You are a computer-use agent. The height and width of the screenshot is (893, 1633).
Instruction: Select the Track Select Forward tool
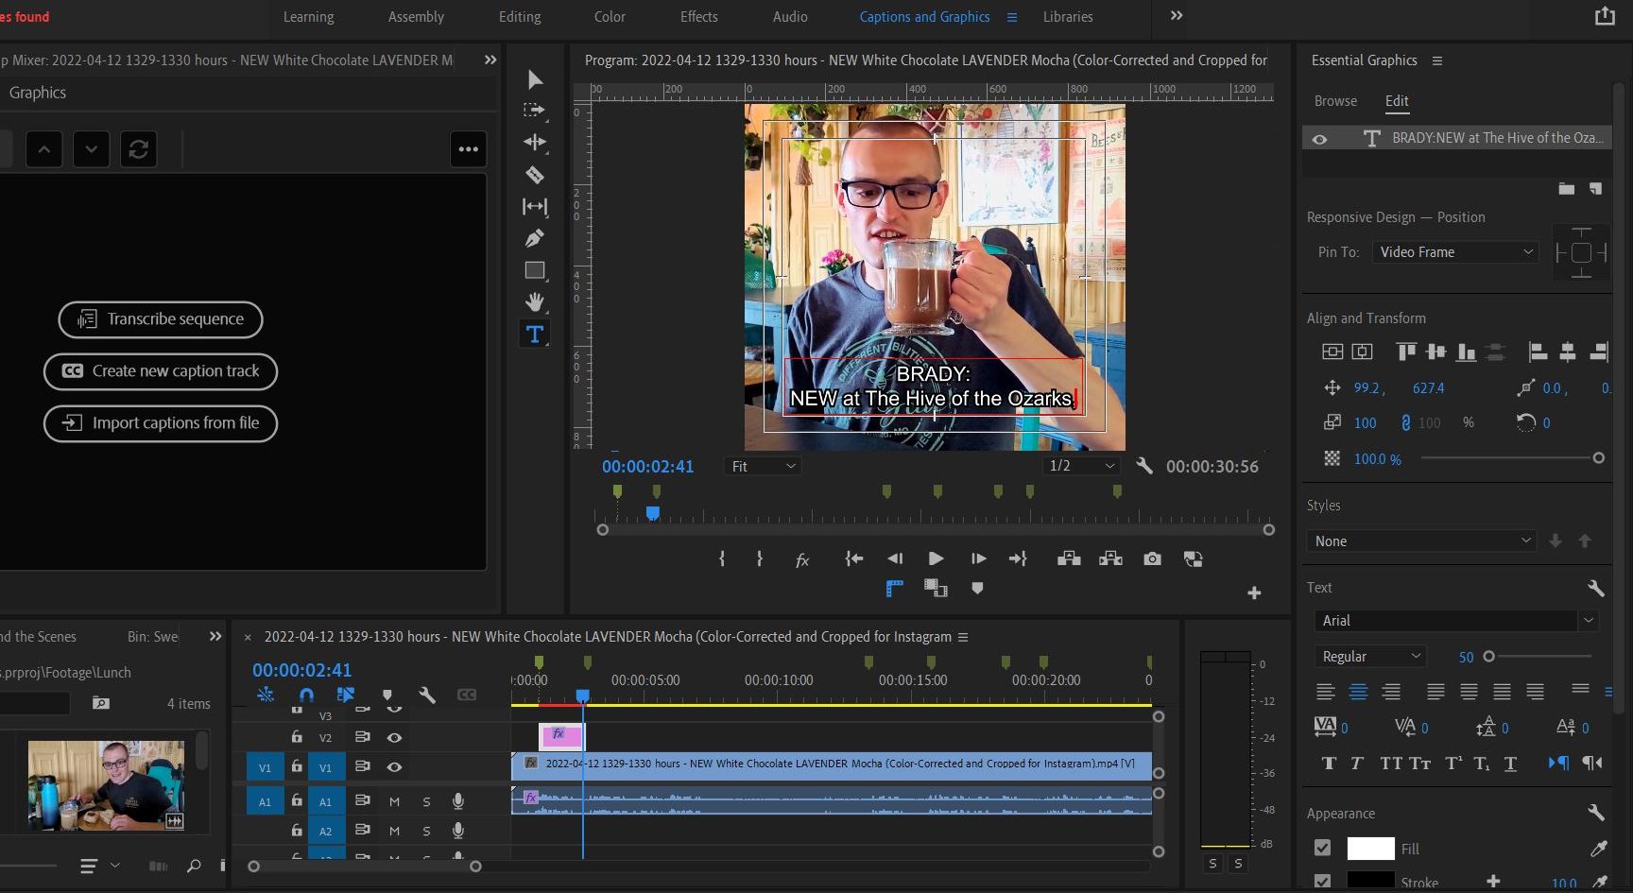tap(535, 111)
